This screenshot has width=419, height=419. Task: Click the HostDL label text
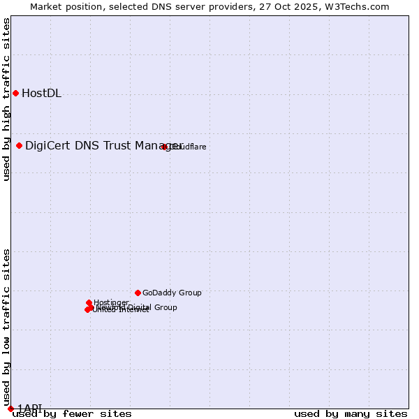tap(41, 94)
